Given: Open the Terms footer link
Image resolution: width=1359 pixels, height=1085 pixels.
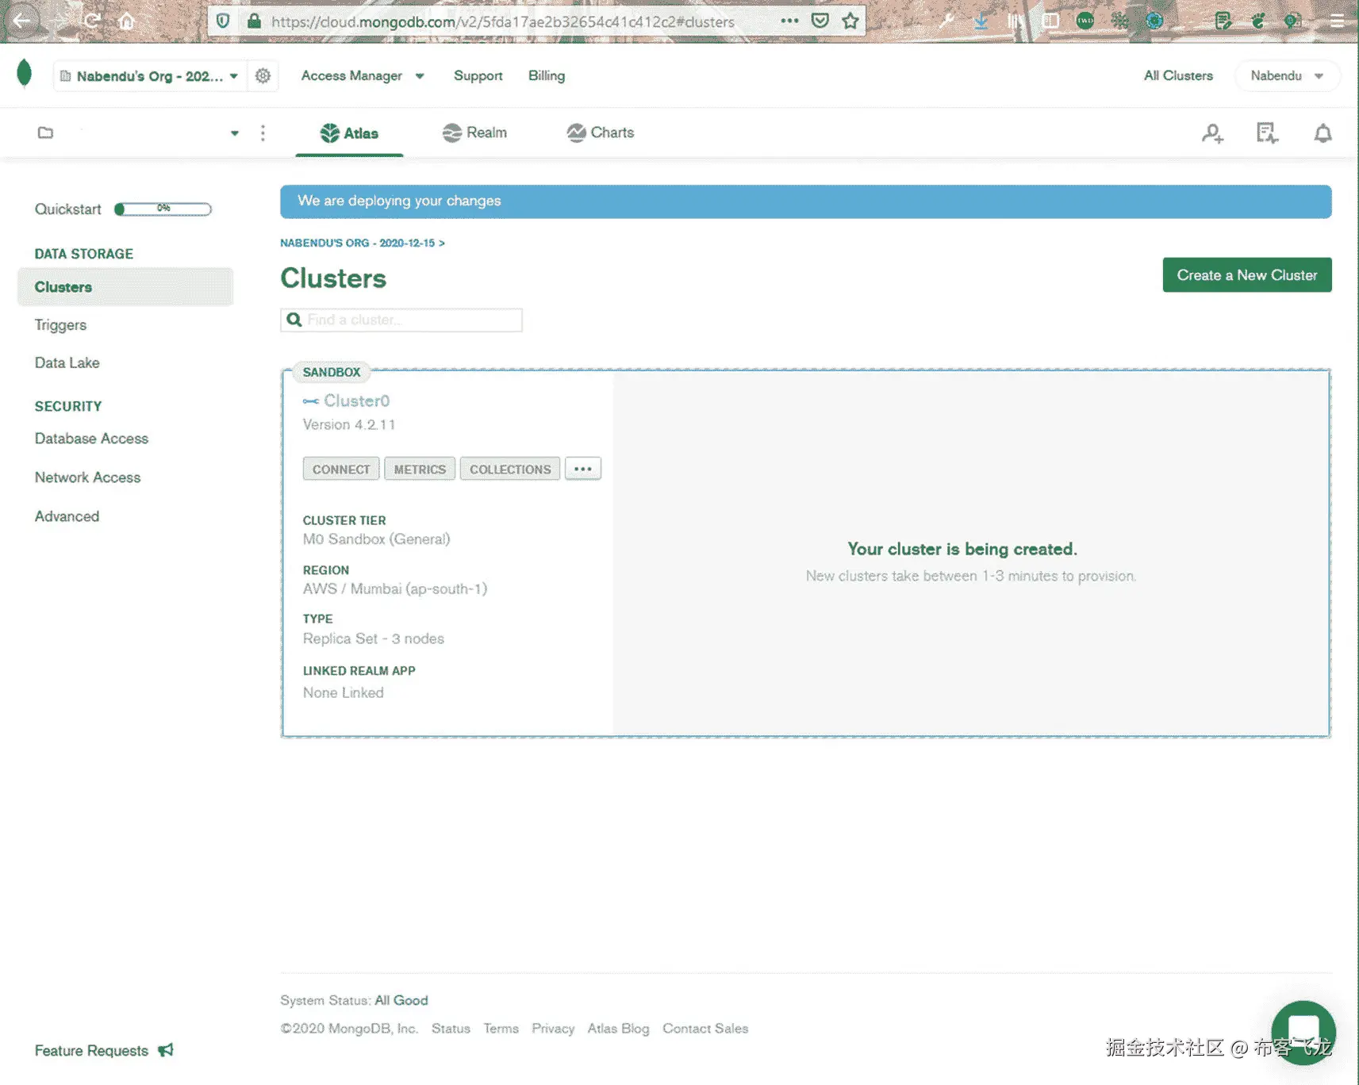Looking at the screenshot, I should point(501,1029).
